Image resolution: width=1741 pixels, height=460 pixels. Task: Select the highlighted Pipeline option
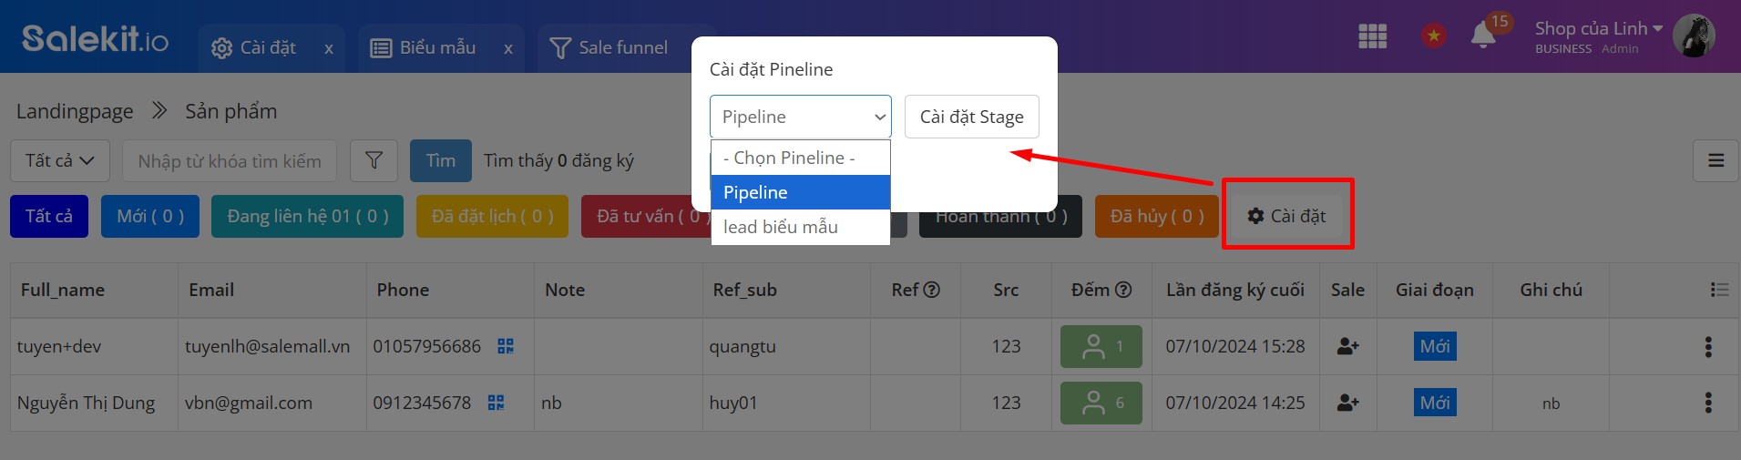pos(800,192)
